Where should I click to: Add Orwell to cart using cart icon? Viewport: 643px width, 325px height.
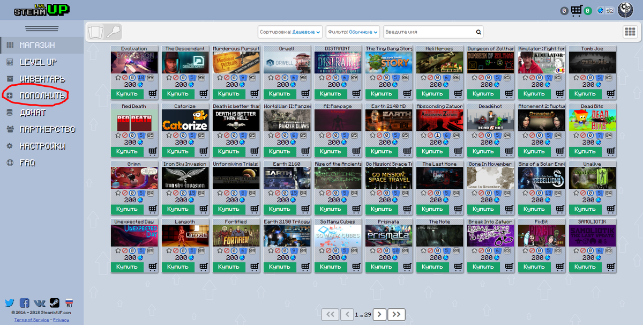(305, 94)
